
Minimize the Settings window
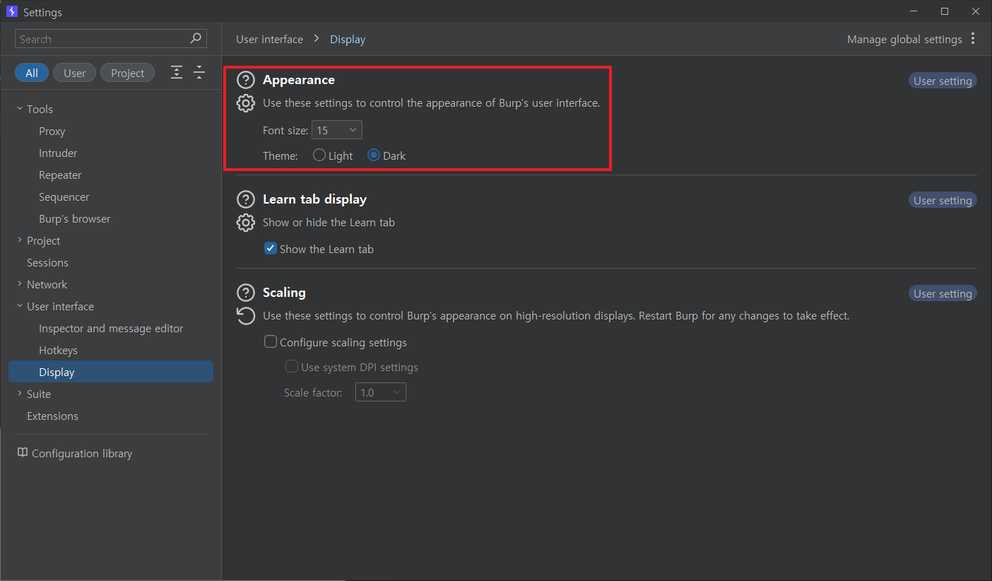point(914,11)
